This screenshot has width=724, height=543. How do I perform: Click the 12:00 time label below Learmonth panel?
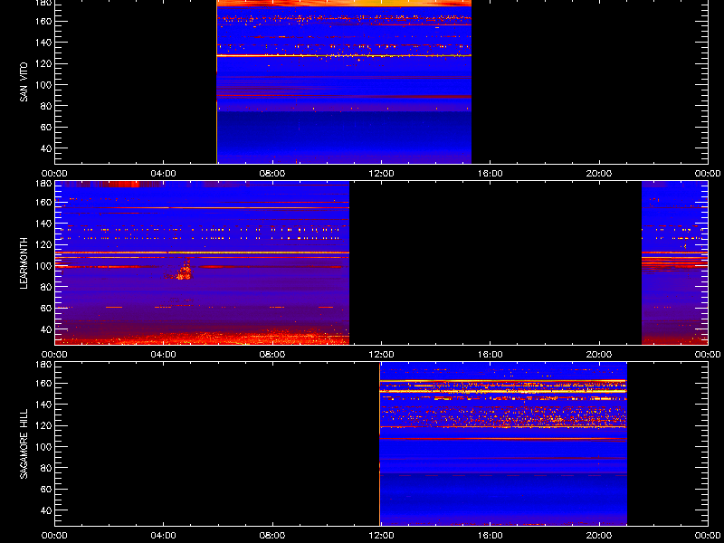[x=381, y=355]
